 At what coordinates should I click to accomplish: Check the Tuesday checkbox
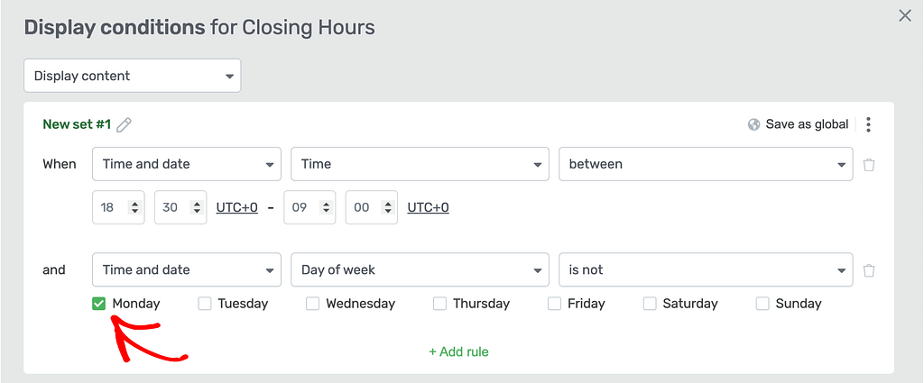point(205,304)
